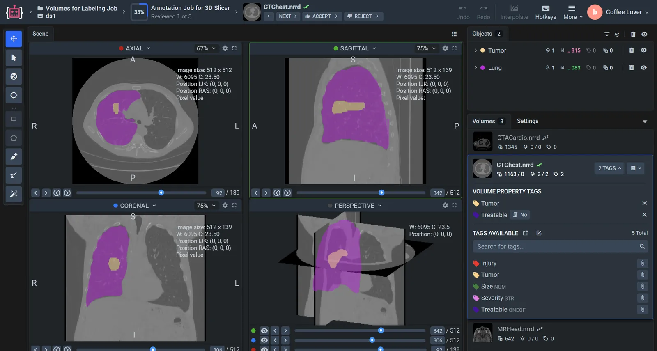Viewport: 657px width, 351px height.
Task: Delete the Lung object
Action: tap(632, 68)
